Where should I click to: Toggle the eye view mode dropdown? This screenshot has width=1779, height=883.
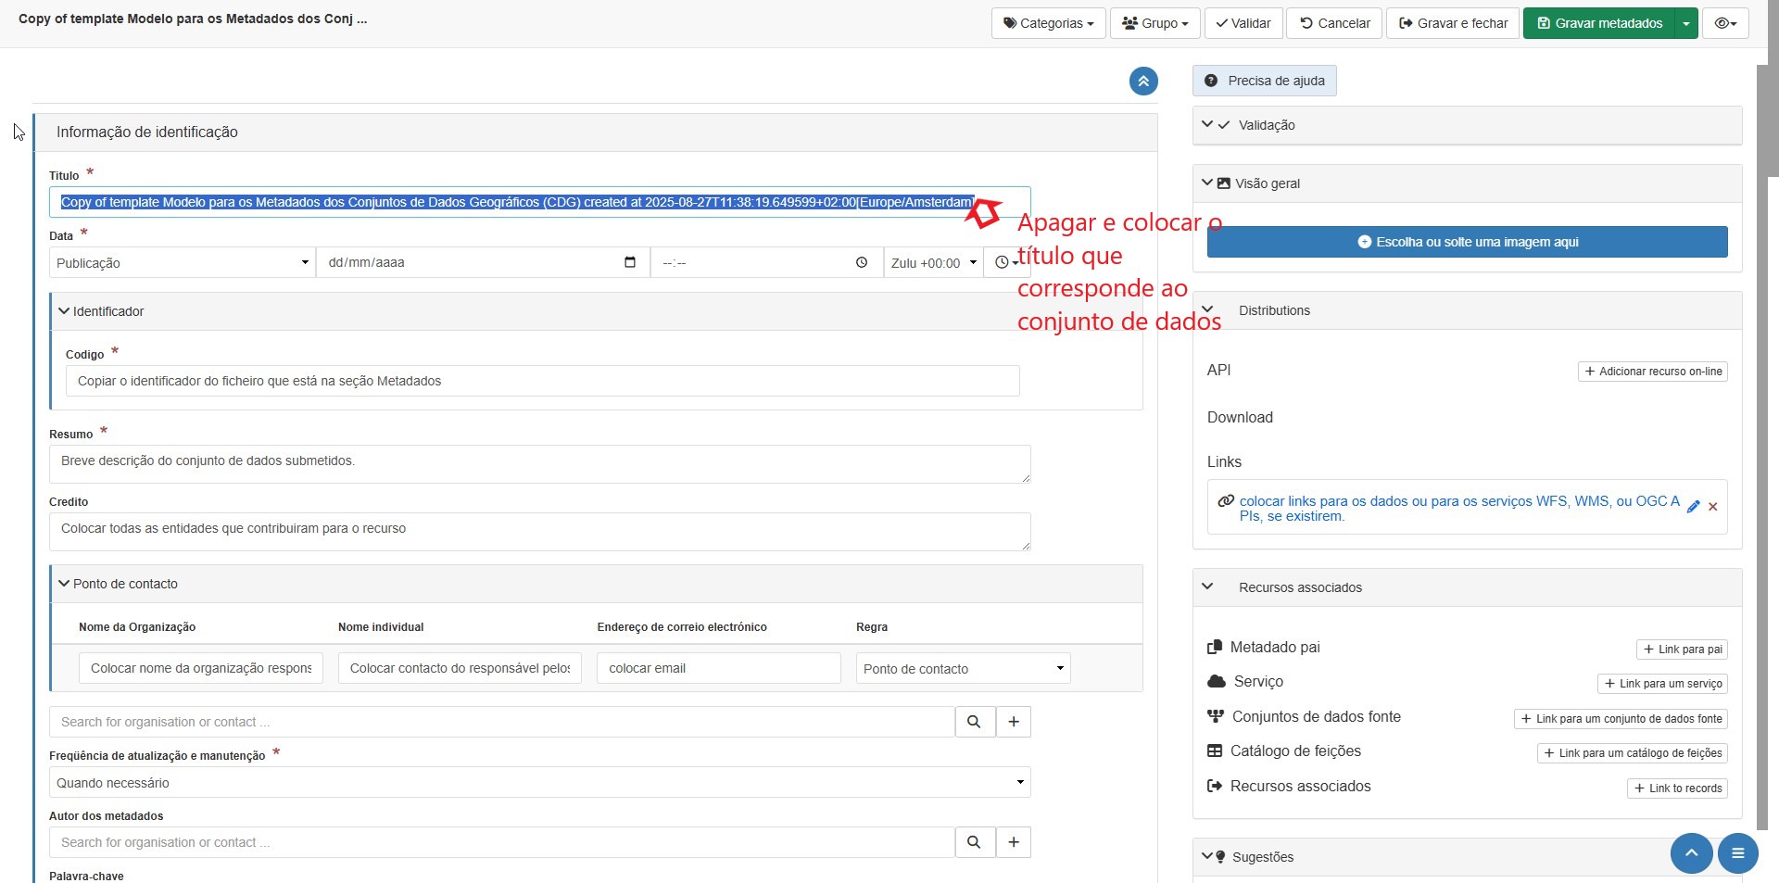point(1724,23)
